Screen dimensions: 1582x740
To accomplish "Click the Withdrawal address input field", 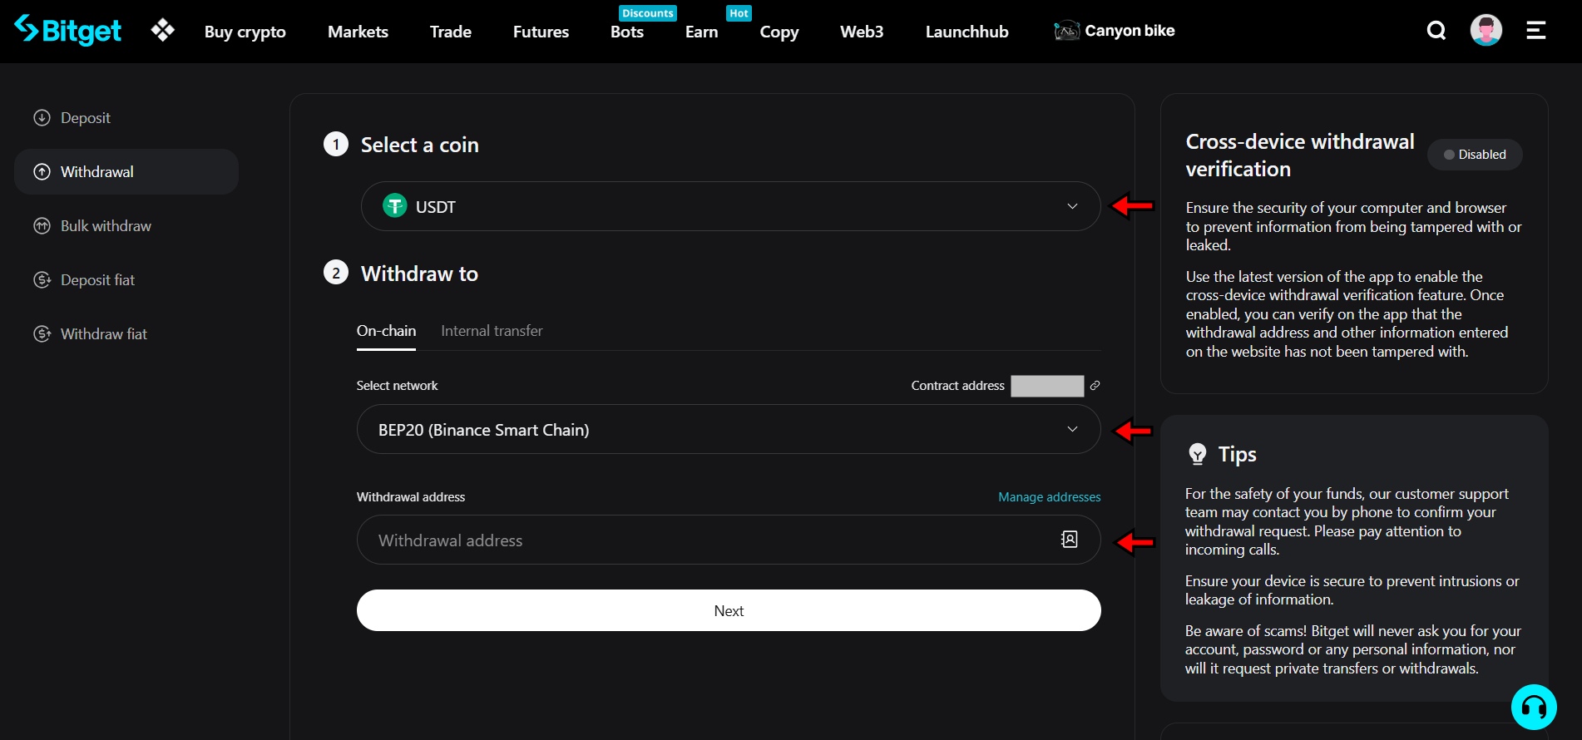I will (x=707, y=540).
